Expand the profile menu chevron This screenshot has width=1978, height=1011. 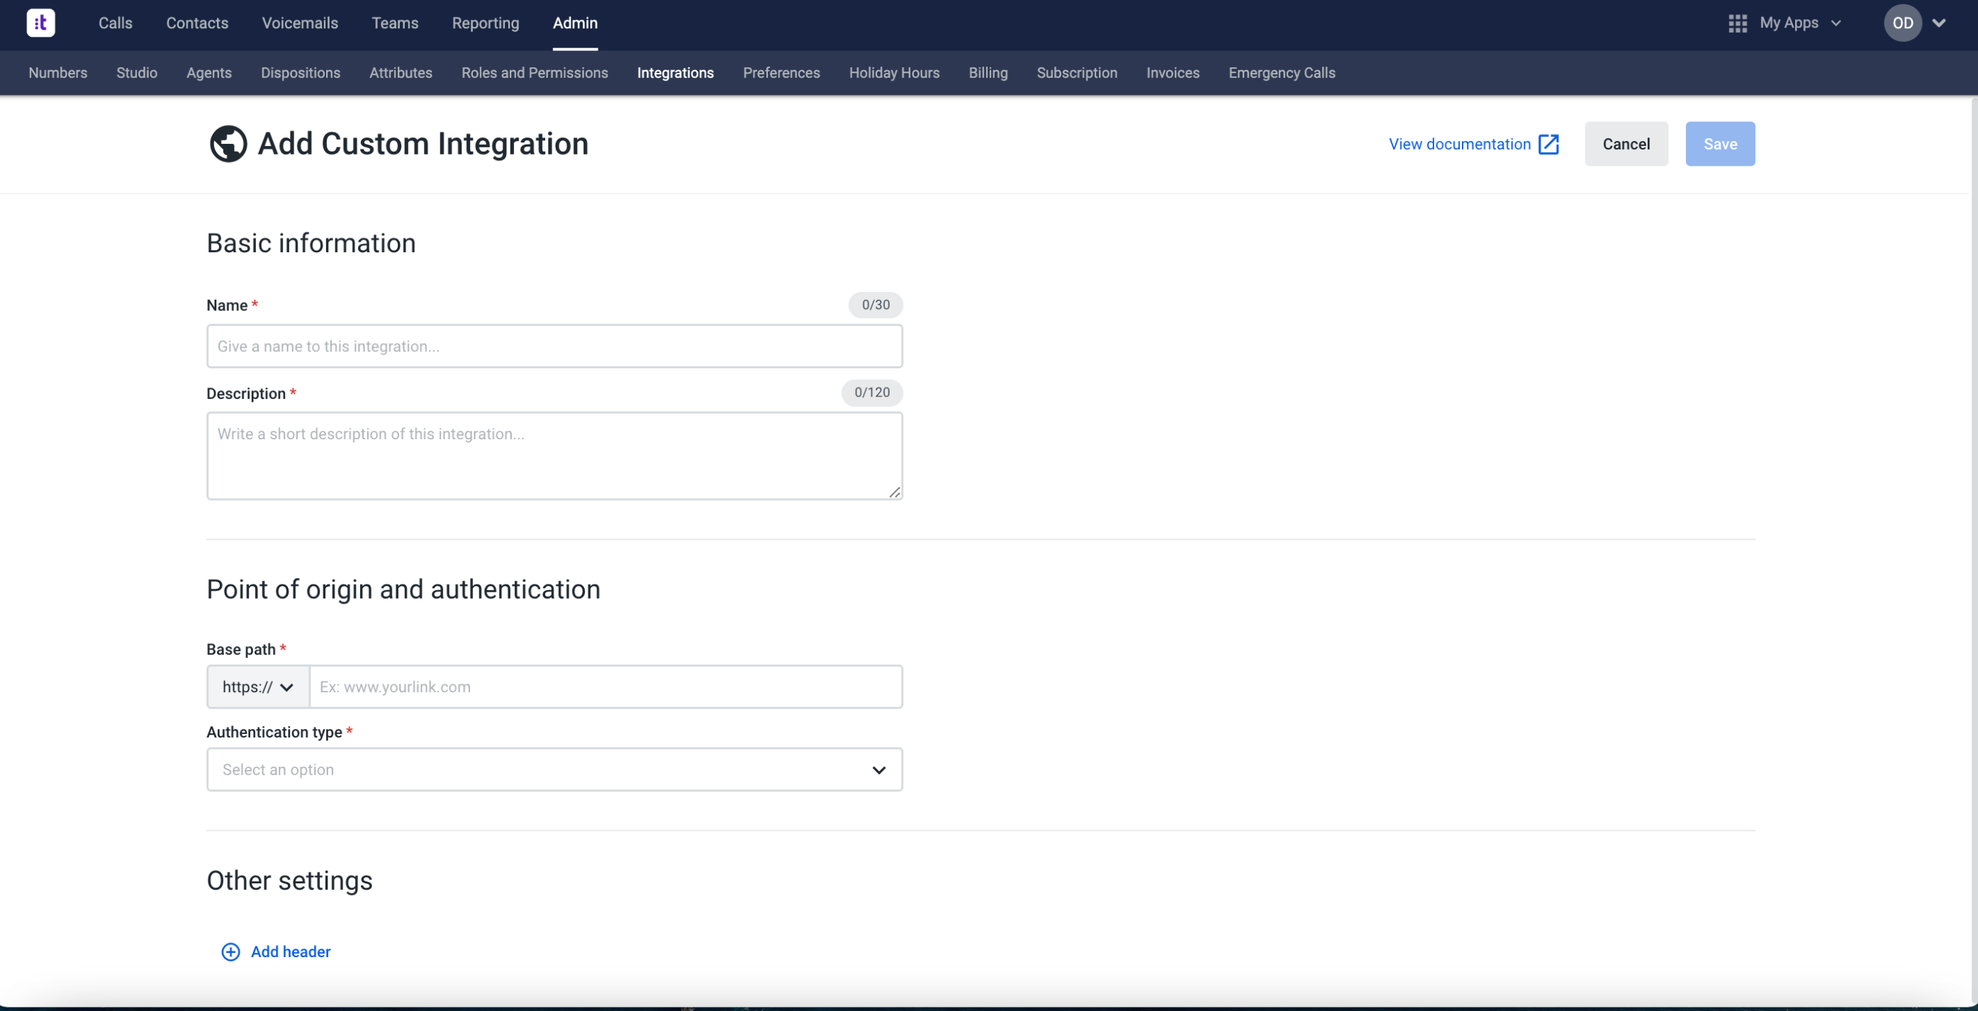(1941, 23)
